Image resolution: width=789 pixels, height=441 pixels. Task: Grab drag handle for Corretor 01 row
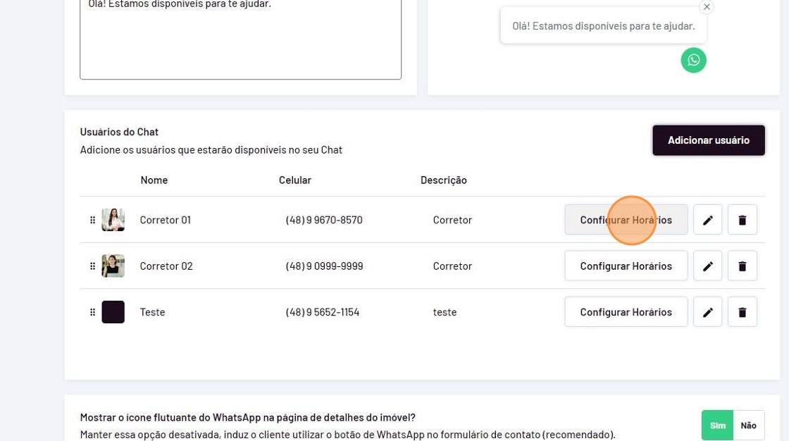tap(92, 220)
